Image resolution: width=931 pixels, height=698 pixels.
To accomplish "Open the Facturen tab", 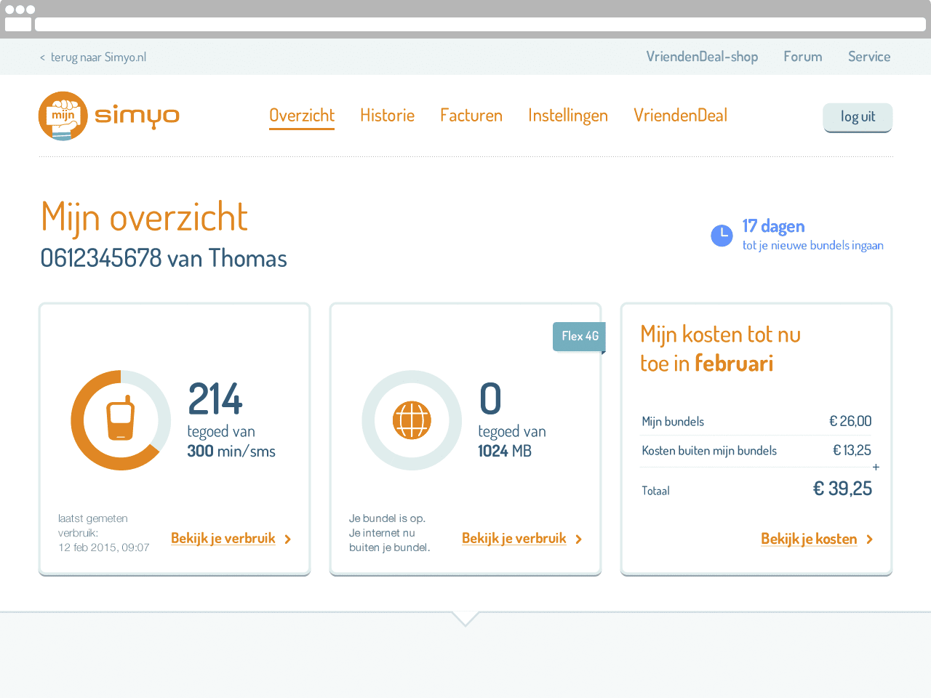I will [471, 116].
